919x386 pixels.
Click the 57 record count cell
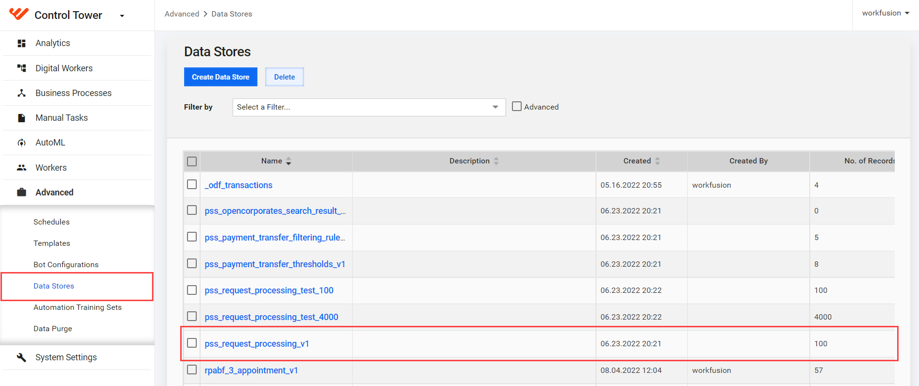tap(818, 370)
